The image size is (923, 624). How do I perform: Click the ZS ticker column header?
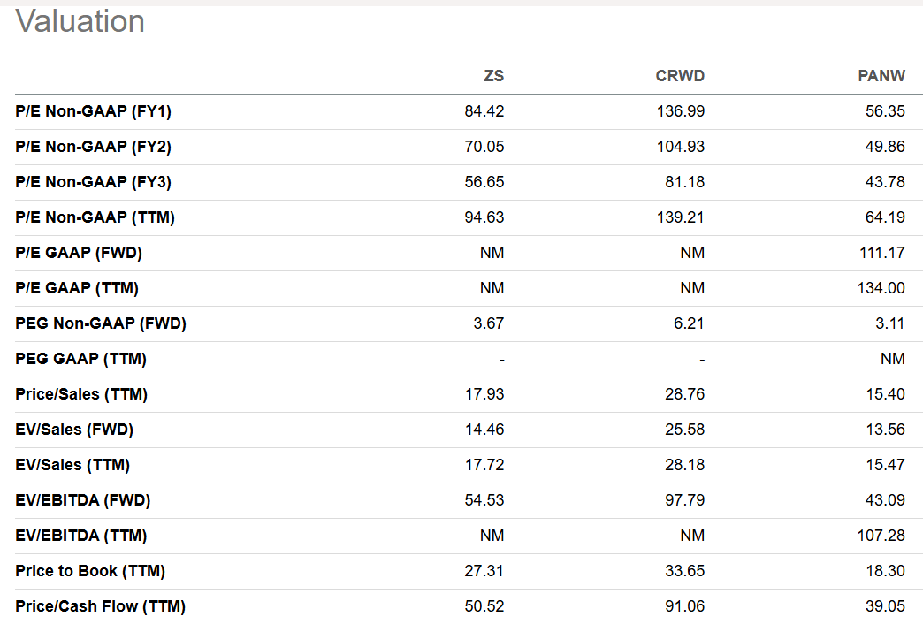493,76
